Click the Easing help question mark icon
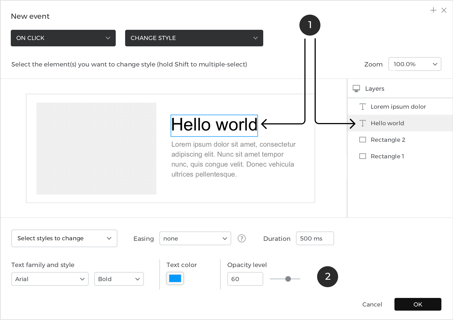 coord(242,238)
